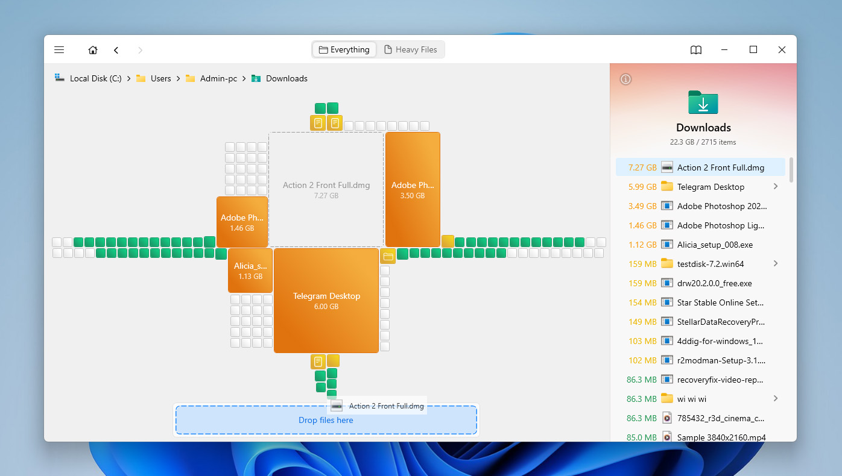Select the Adobe Ph… 3.50 GB block

coord(413,190)
